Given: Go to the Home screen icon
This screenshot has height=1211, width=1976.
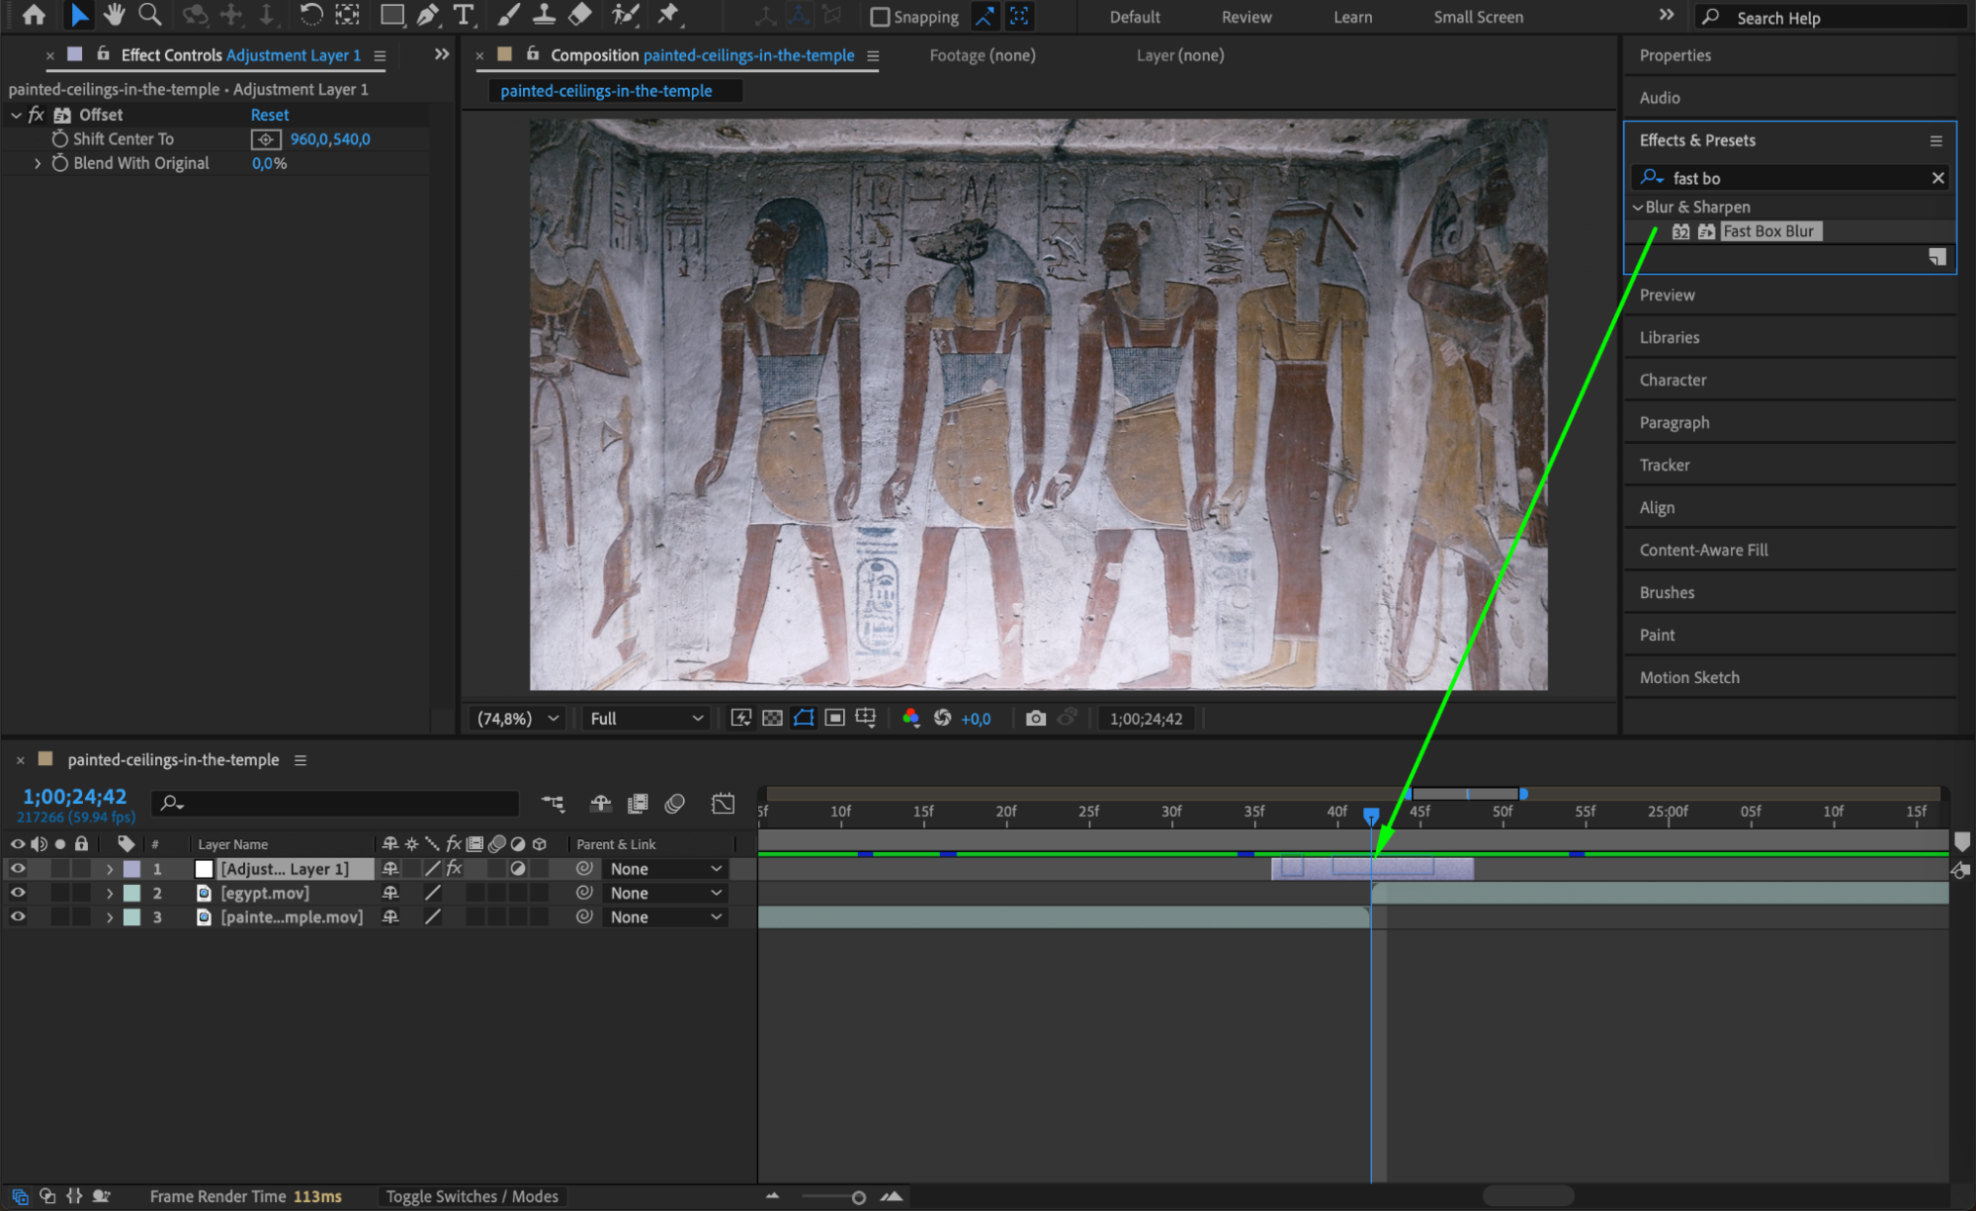Looking at the screenshot, I should point(34,15).
